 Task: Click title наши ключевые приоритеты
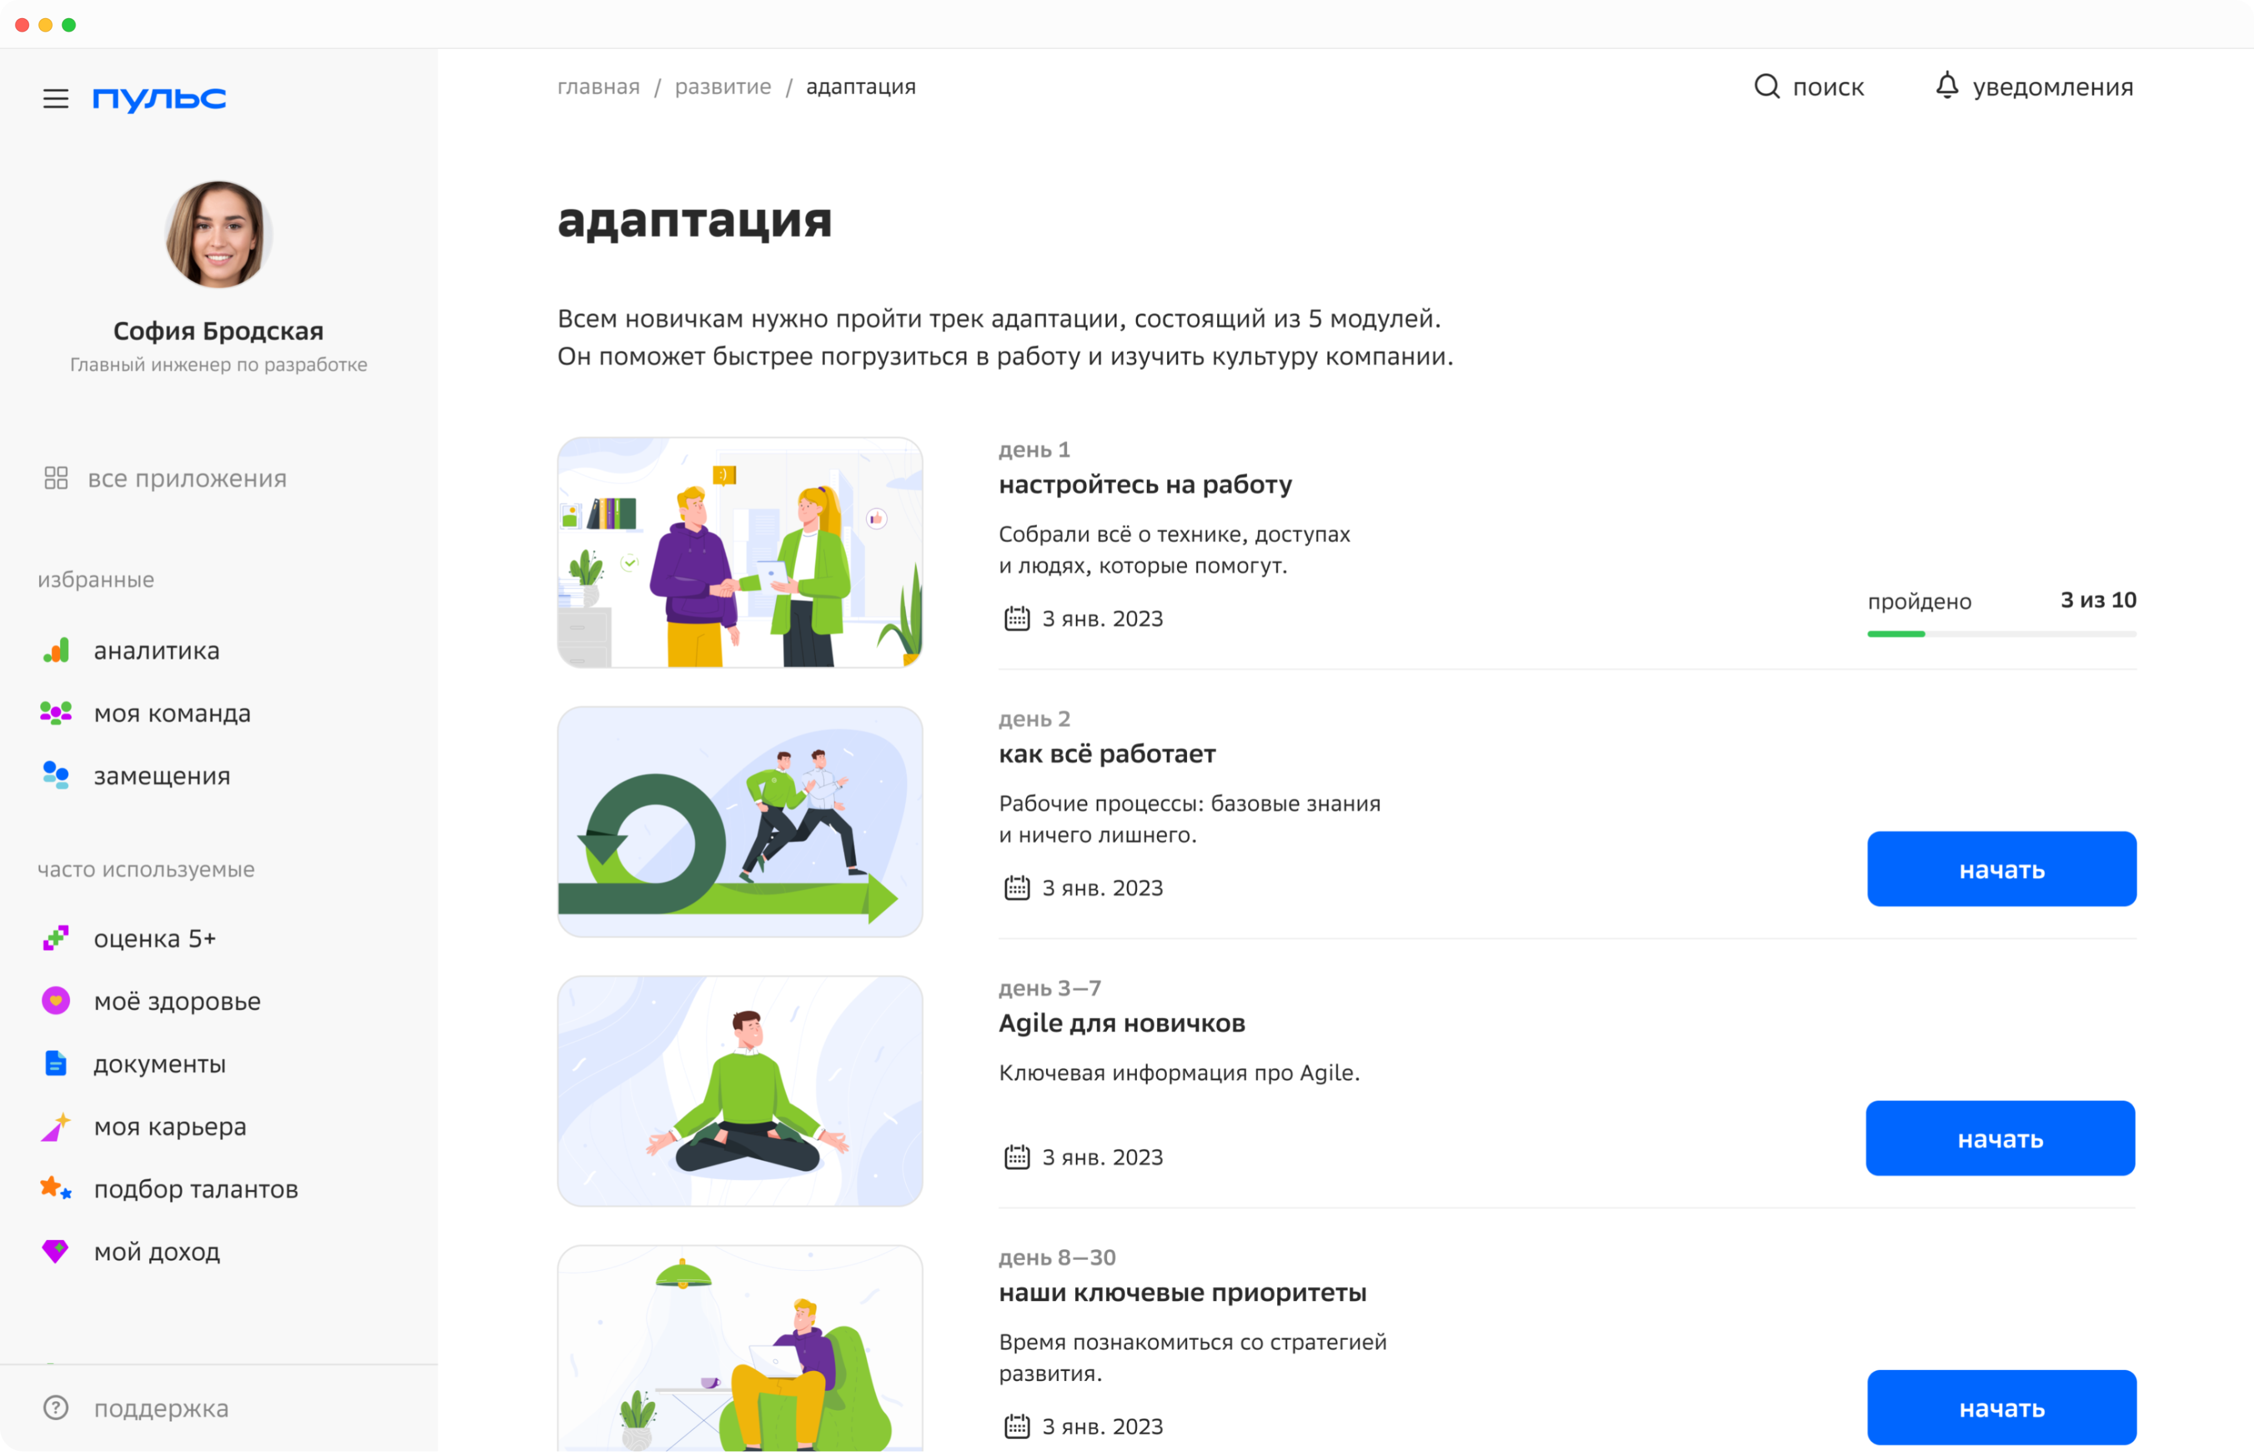tap(1182, 1293)
